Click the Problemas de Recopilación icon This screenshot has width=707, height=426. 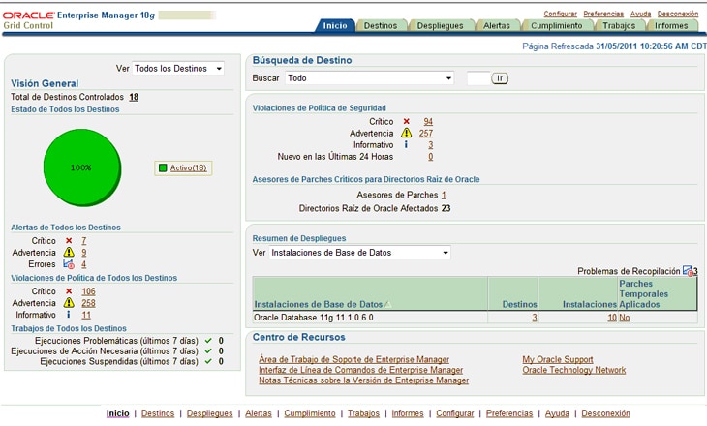(x=688, y=270)
